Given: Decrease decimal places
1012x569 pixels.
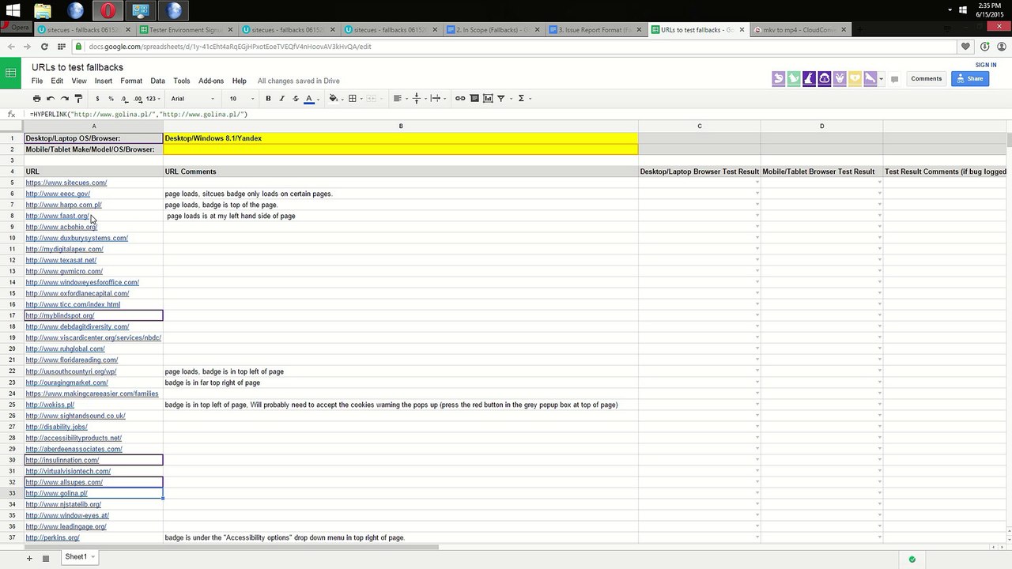Looking at the screenshot, I should point(124,99).
